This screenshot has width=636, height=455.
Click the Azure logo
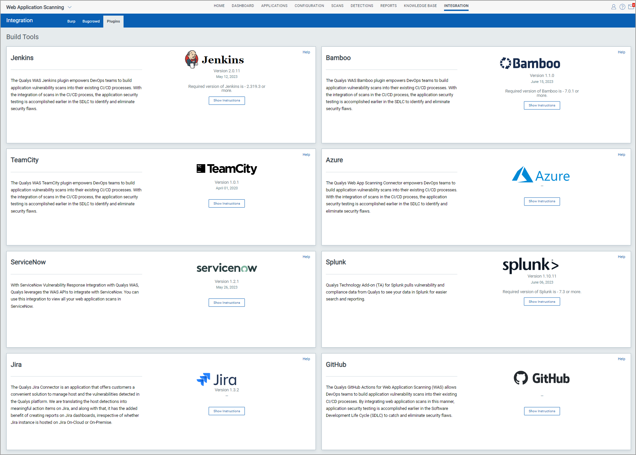pos(541,175)
